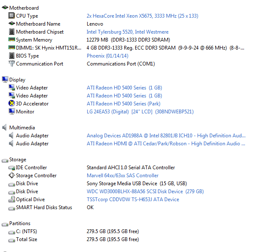This screenshot has height=252, width=275.
Task: Click the Multimedia section speaker icon
Action: coord(5,127)
